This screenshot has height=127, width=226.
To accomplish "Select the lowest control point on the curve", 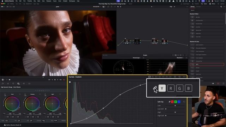I will (71, 123).
